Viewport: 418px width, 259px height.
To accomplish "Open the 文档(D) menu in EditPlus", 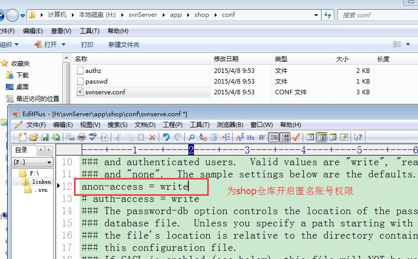I will tap(145, 124).
